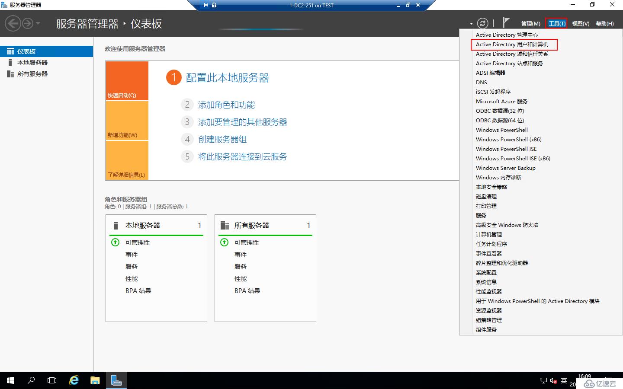Click the taskbar search magnifier icon
The image size is (623, 389).
(31, 380)
